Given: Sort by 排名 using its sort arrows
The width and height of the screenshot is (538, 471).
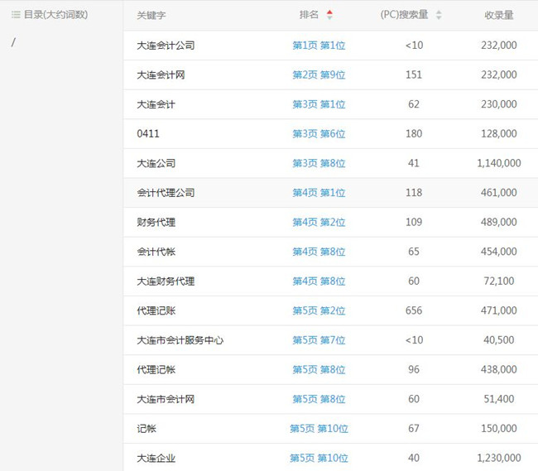Looking at the screenshot, I should coord(329,15).
